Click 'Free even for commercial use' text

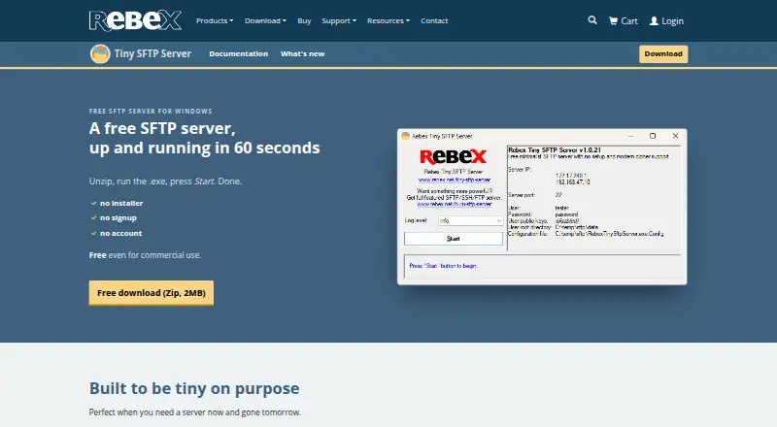pos(145,255)
